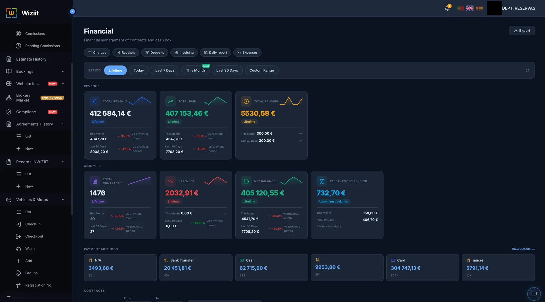Open the Expenses tab
This screenshot has height=302, width=545.
[247, 52]
